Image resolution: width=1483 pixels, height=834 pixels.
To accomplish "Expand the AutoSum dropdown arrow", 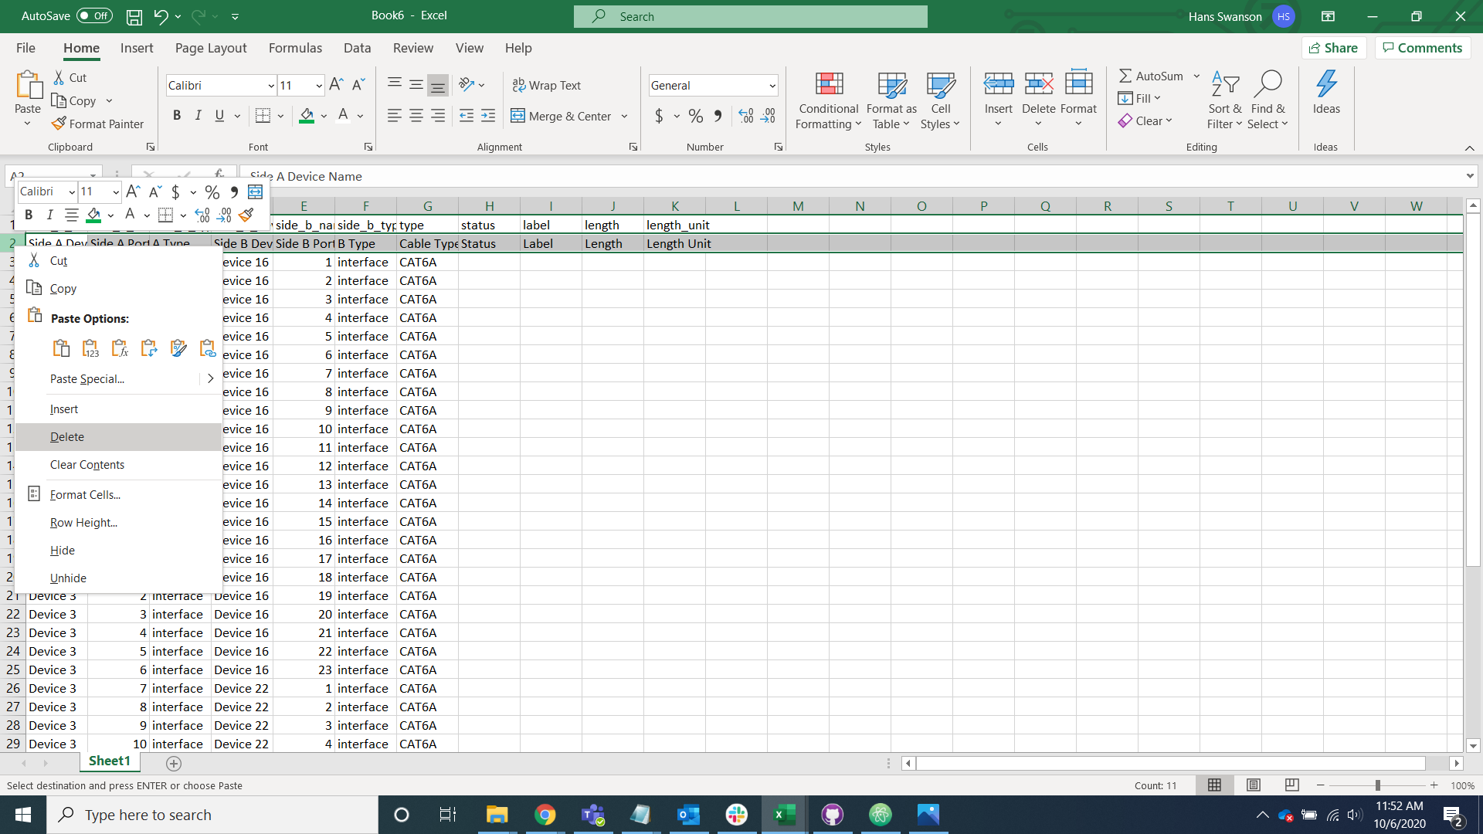I will pos(1196,76).
